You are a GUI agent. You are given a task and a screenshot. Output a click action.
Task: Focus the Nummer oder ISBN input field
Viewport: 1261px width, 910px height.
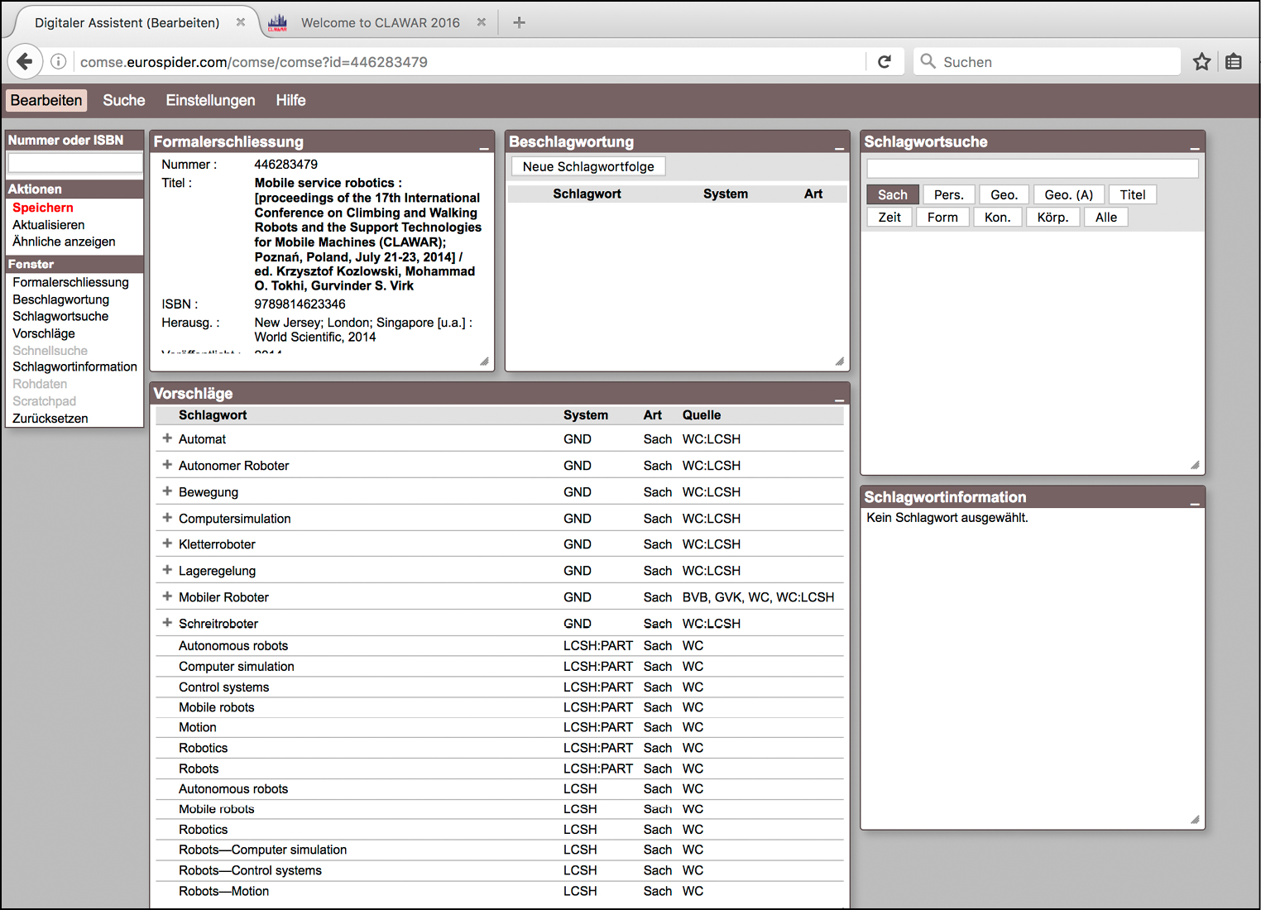coord(75,162)
